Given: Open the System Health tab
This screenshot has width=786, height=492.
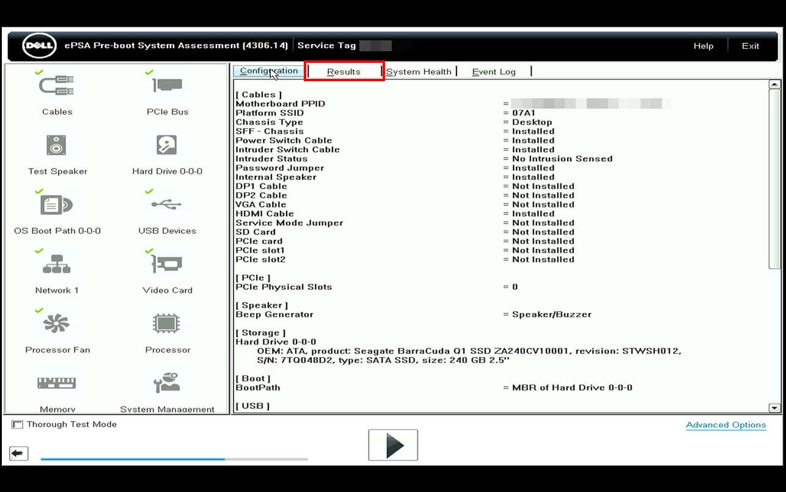Looking at the screenshot, I should [x=419, y=71].
